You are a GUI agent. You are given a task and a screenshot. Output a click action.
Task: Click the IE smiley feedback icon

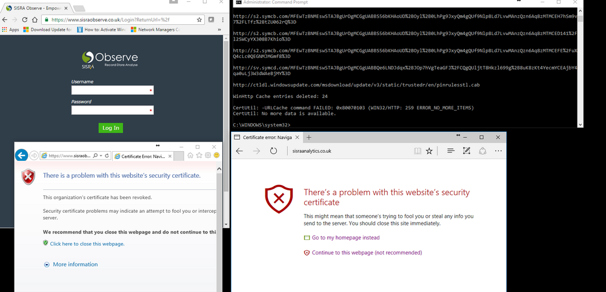[x=216, y=155]
